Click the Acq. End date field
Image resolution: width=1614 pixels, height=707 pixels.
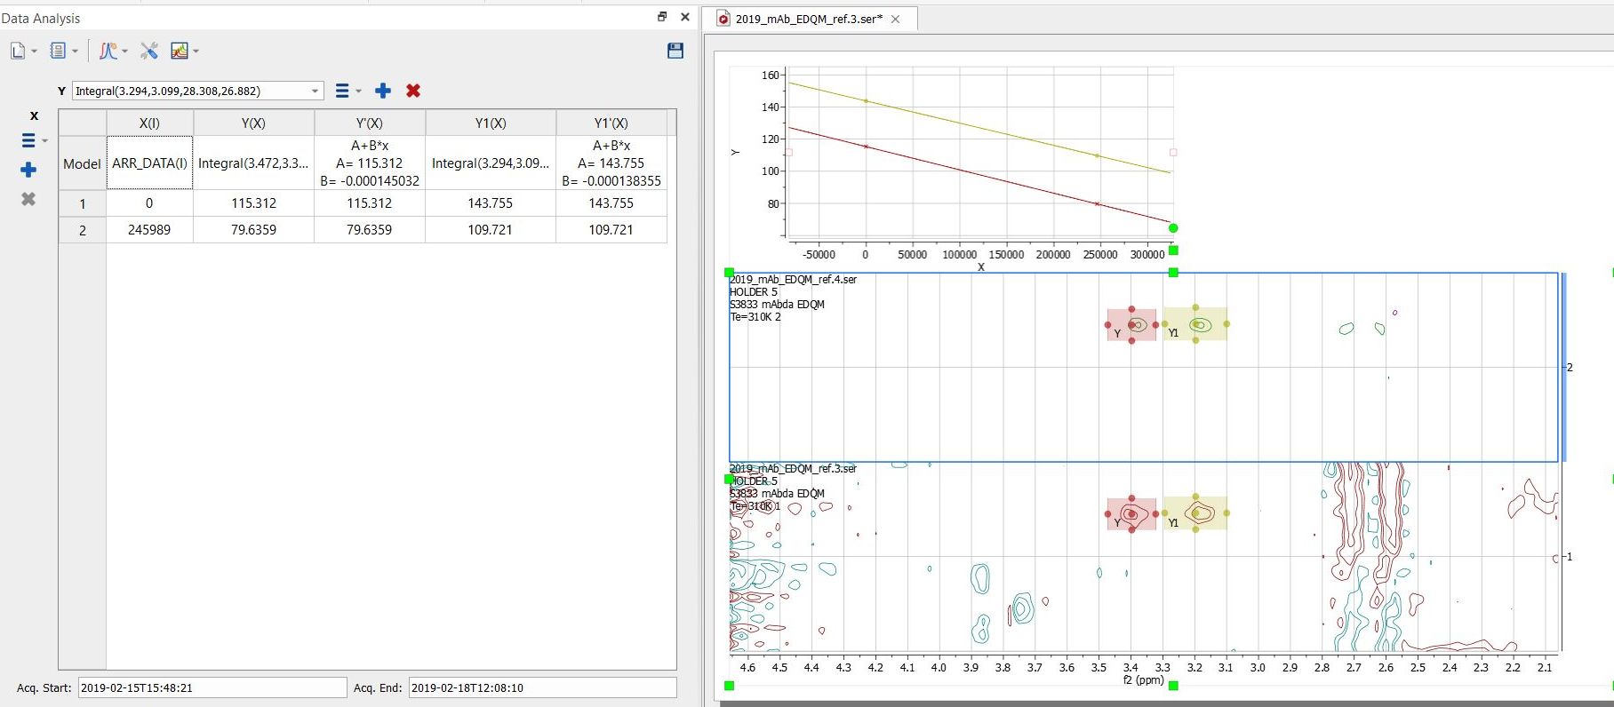pos(542,687)
